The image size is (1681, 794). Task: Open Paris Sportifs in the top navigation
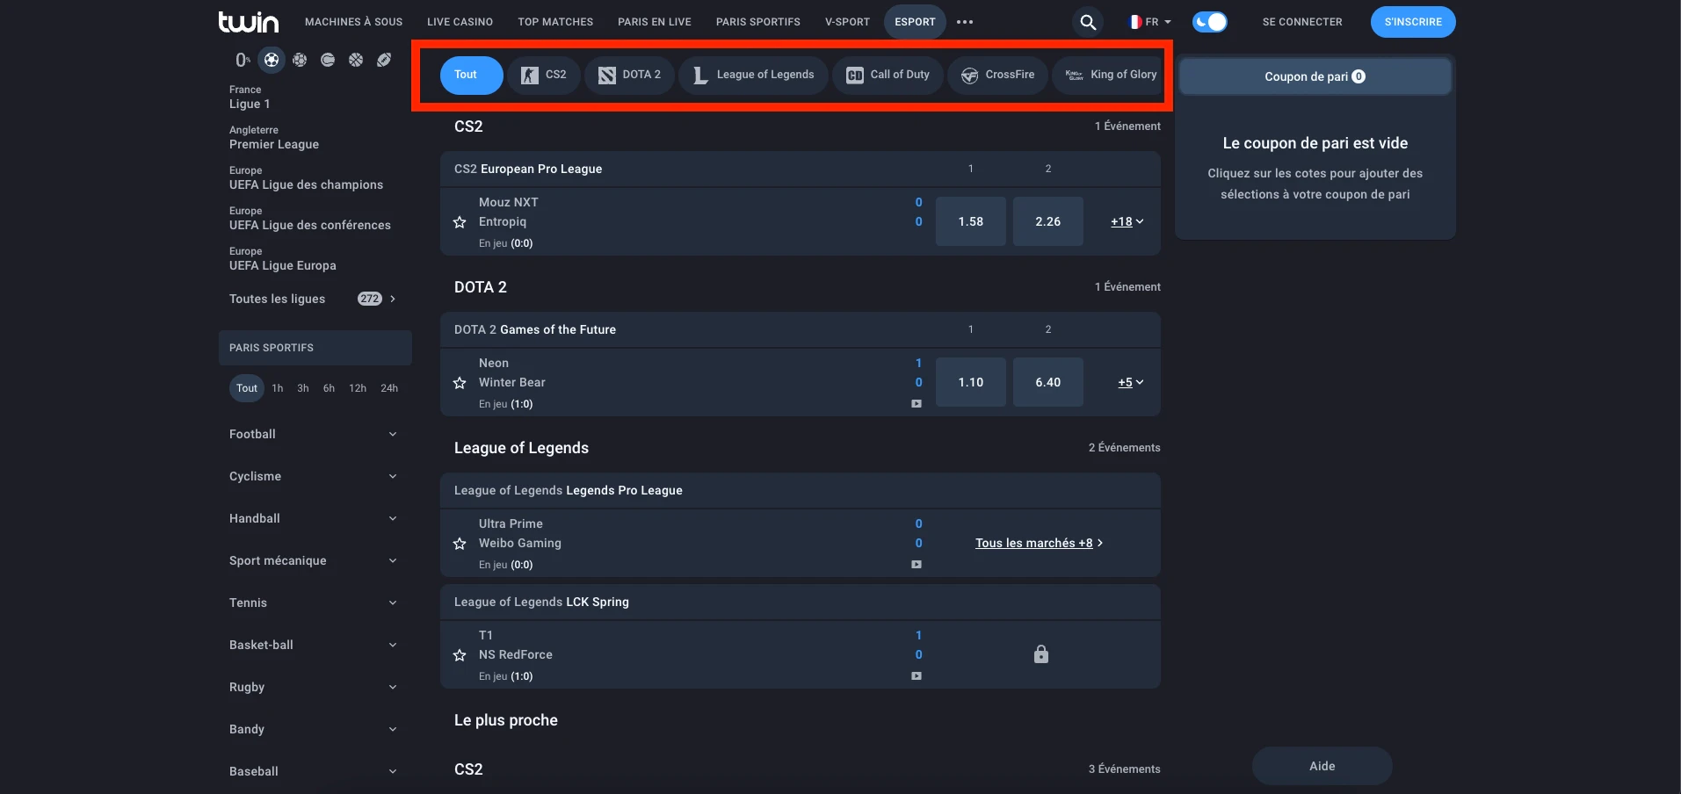pyautogui.click(x=758, y=22)
